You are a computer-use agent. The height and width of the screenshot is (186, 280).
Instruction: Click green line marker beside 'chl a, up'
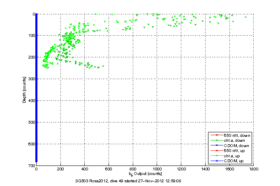point(217,156)
